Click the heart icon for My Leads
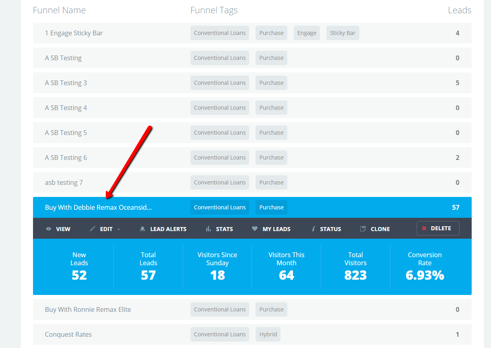This screenshot has height=348, width=491. (x=254, y=229)
